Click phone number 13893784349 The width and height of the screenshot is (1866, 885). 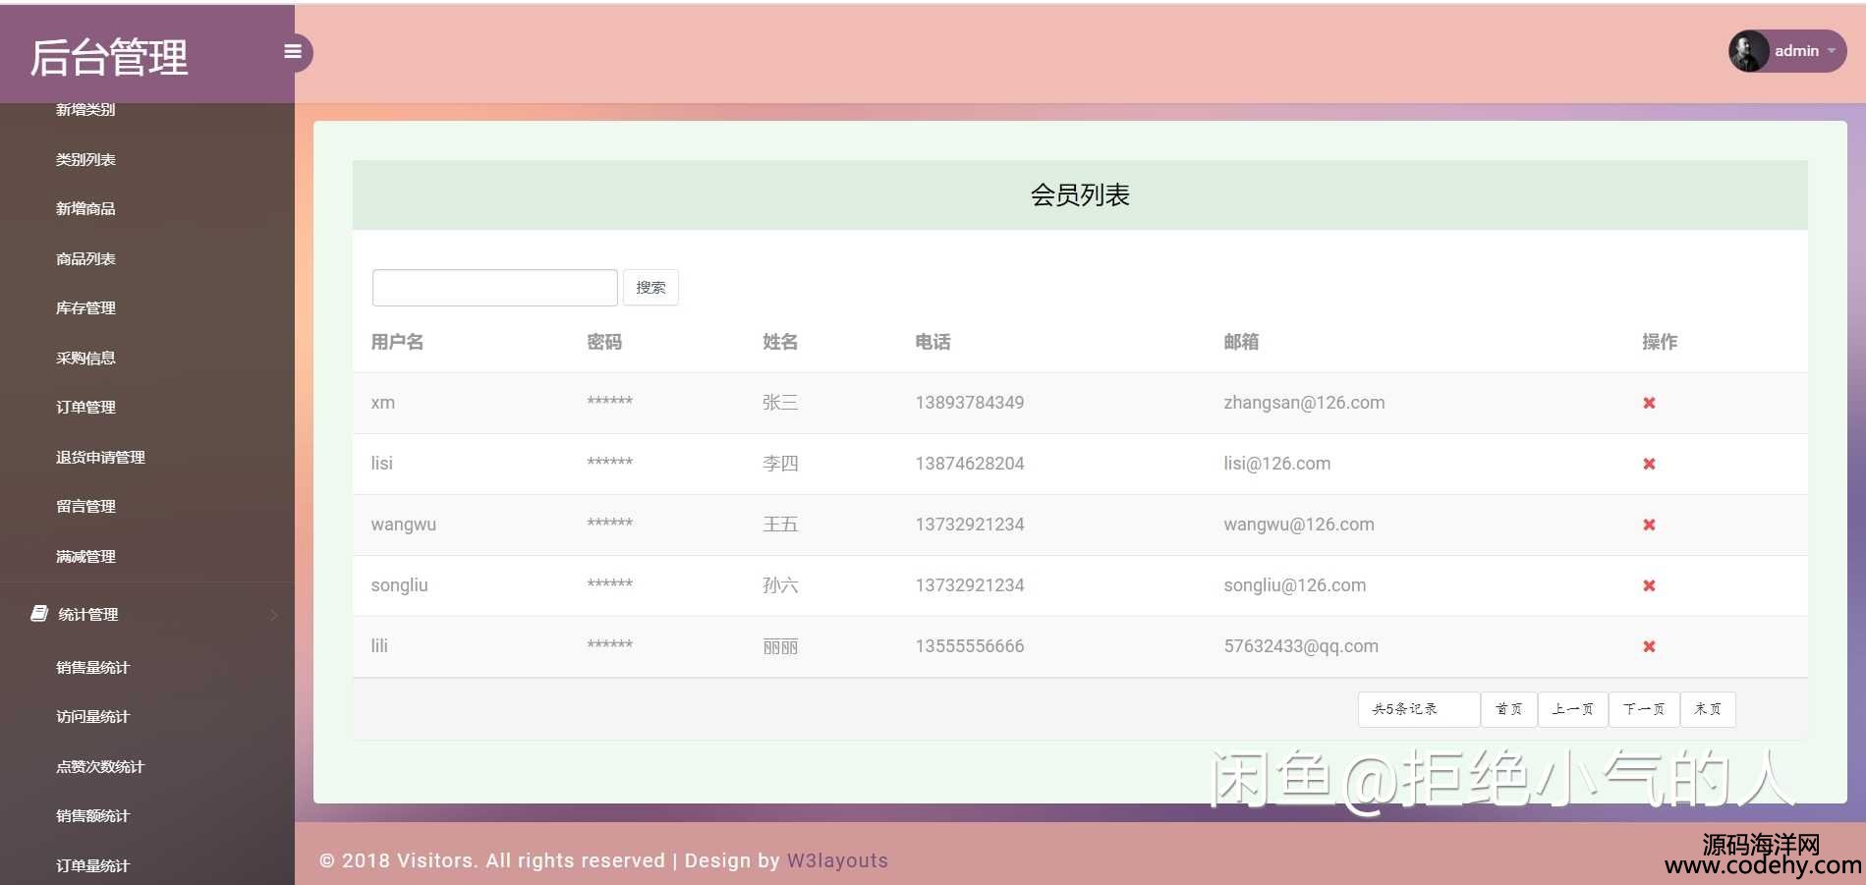pos(970,403)
